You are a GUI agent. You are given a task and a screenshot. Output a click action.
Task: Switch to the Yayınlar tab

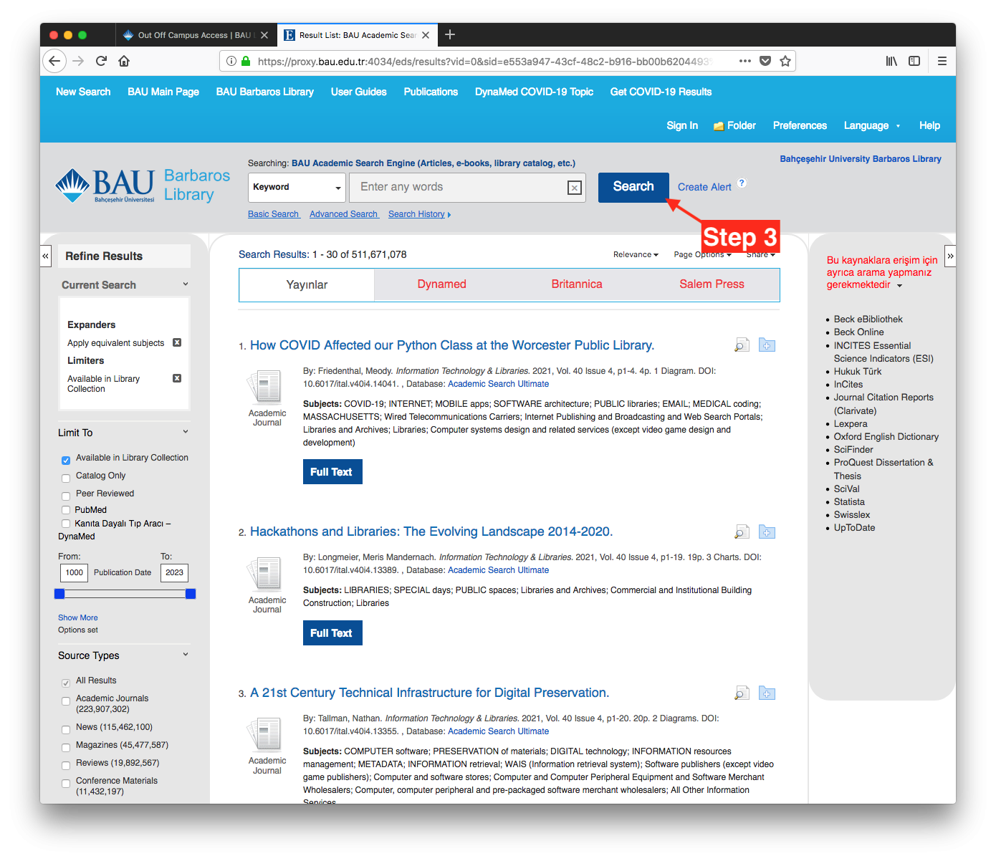click(307, 285)
